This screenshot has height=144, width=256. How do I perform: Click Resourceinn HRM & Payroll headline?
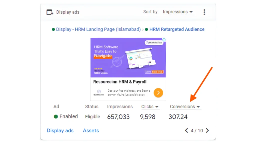(120, 82)
